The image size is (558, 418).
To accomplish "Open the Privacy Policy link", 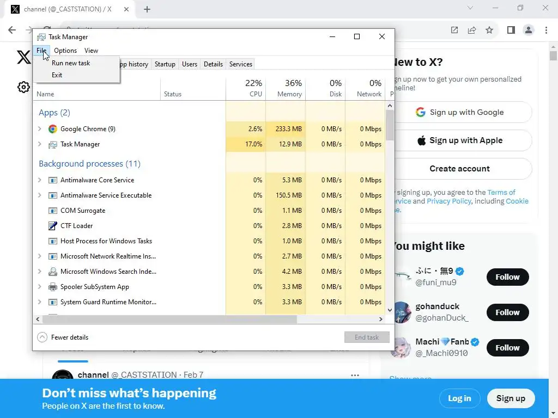I will (449, 201).
